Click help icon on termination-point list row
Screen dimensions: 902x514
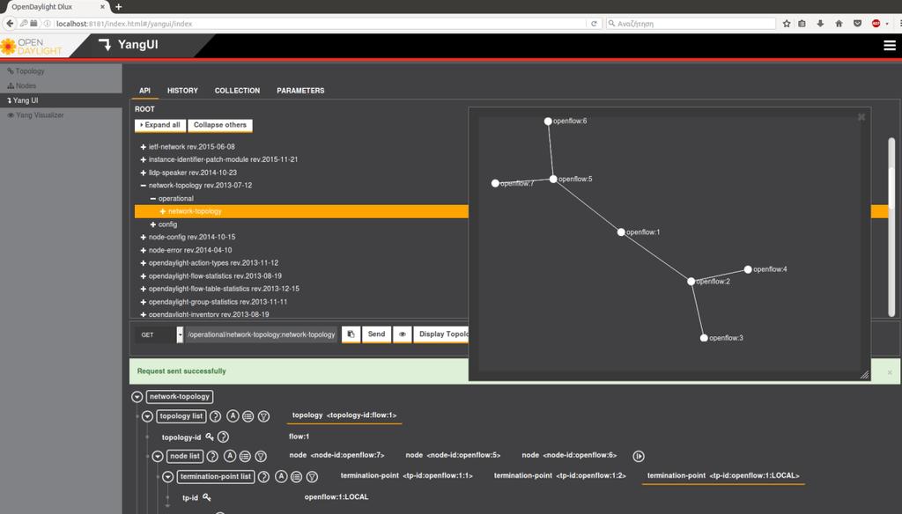[263, 477]
